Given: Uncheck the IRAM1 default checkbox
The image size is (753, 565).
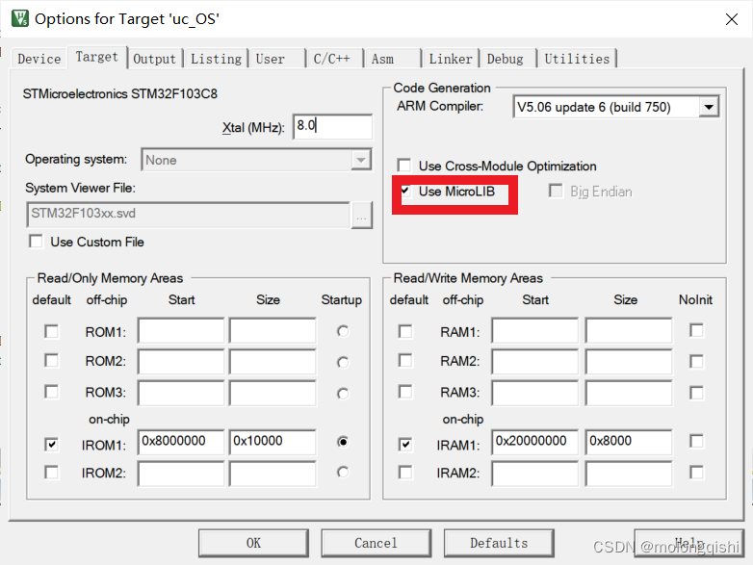Looking at the screenshot, I should pyautogui.click(x=405, y=445).
